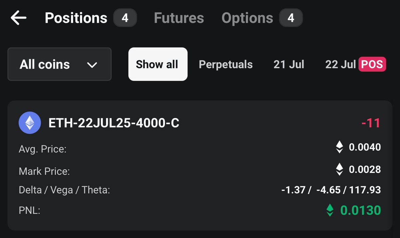This screenshot has height=238, width=400.
Task: Open the All coins dropdown
Action: pos(59,64)
